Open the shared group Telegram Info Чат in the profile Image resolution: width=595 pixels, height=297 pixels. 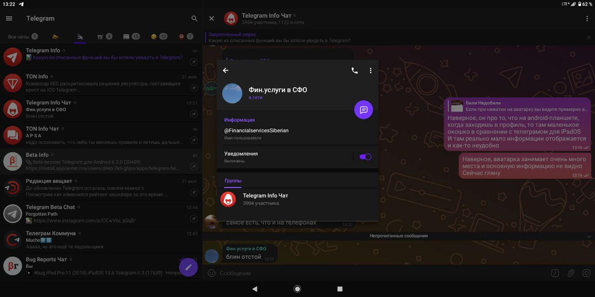point(297,200)
